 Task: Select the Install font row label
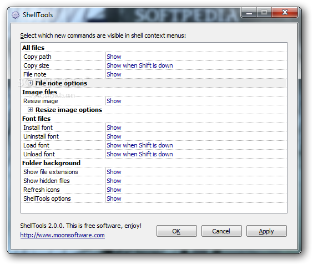pos(38,128)
